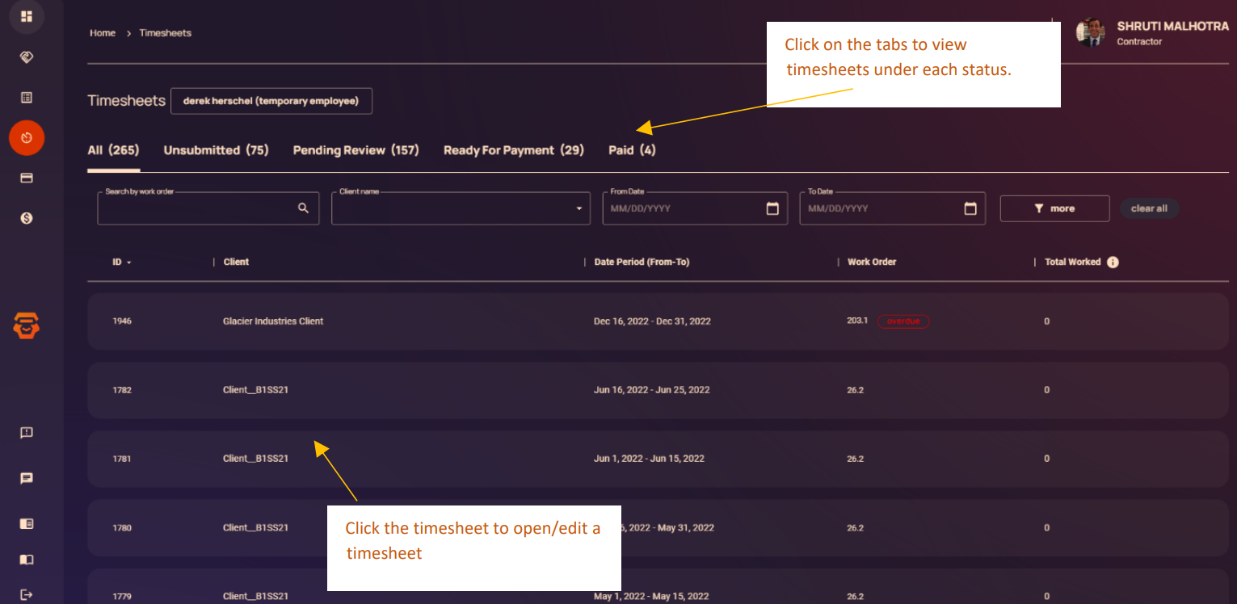Viewport: 1237px width, 604px height.
Task: Click the clear all button
Action: coord(1149,208)
